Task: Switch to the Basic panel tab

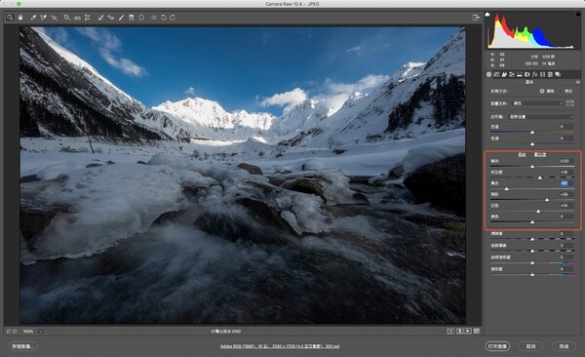Action: [488, 74]
